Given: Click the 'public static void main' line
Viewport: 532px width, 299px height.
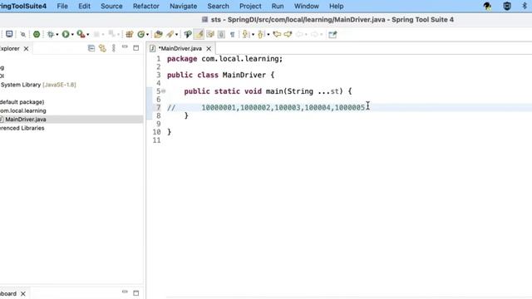Looking at the screenshot, I should pos(268,91).
